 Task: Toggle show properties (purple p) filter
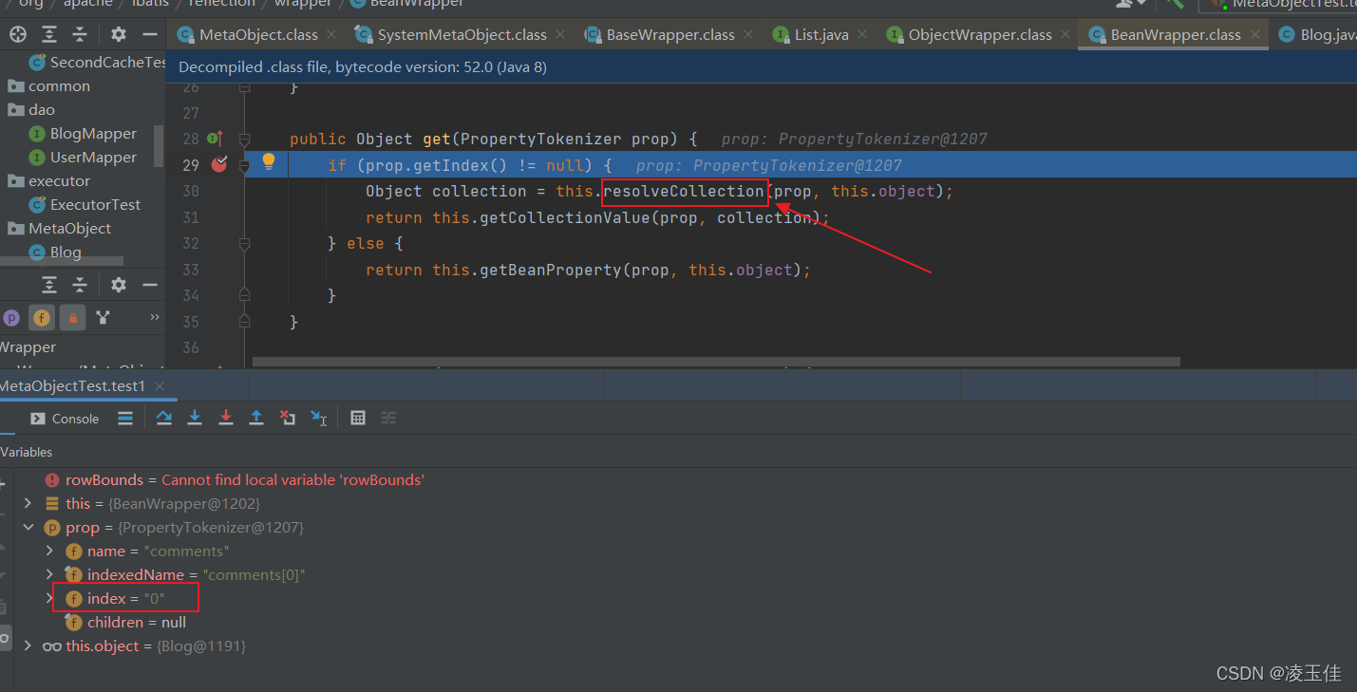coord(11,318)
